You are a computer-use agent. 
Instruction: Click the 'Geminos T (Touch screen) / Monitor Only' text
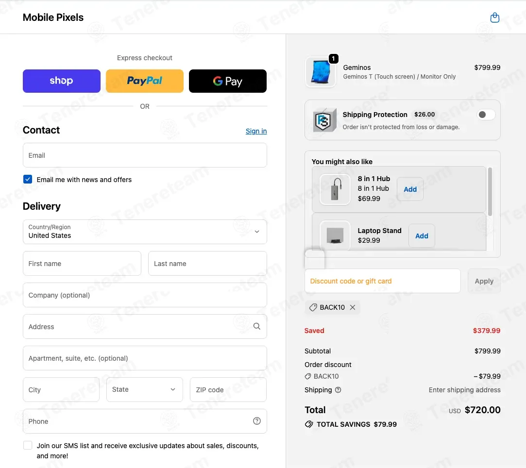click(x=399, y=76)
